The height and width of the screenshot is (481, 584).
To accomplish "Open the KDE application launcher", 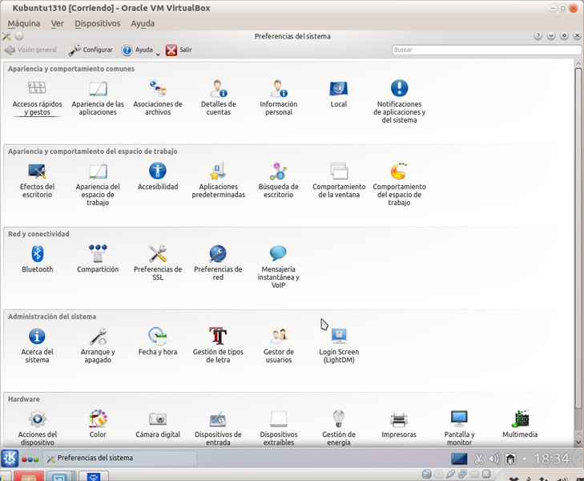I will tap(10, 459).
